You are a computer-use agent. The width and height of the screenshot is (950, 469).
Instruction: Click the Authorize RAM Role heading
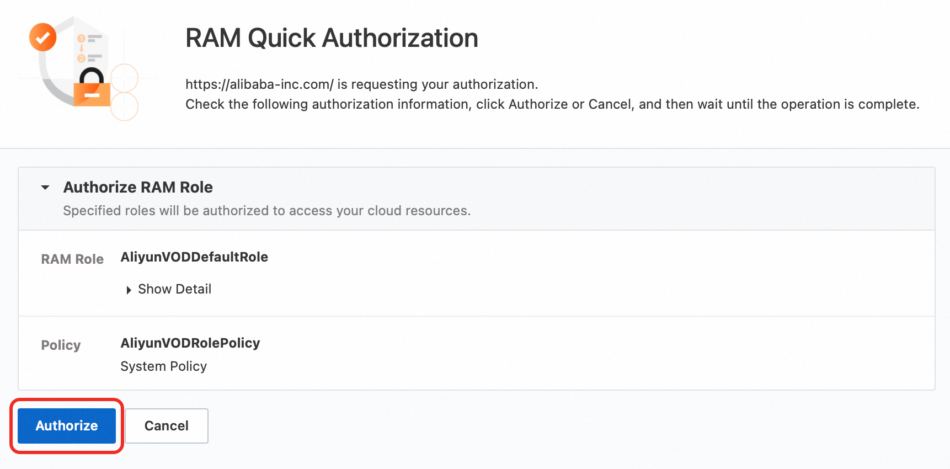[x=138, y=187]
